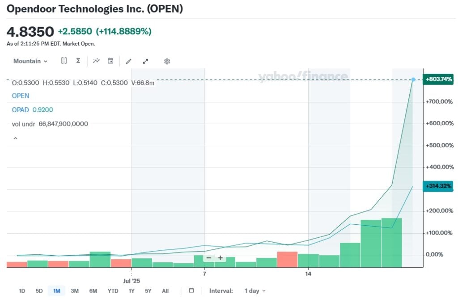Zoom out with the minus button

208,258
